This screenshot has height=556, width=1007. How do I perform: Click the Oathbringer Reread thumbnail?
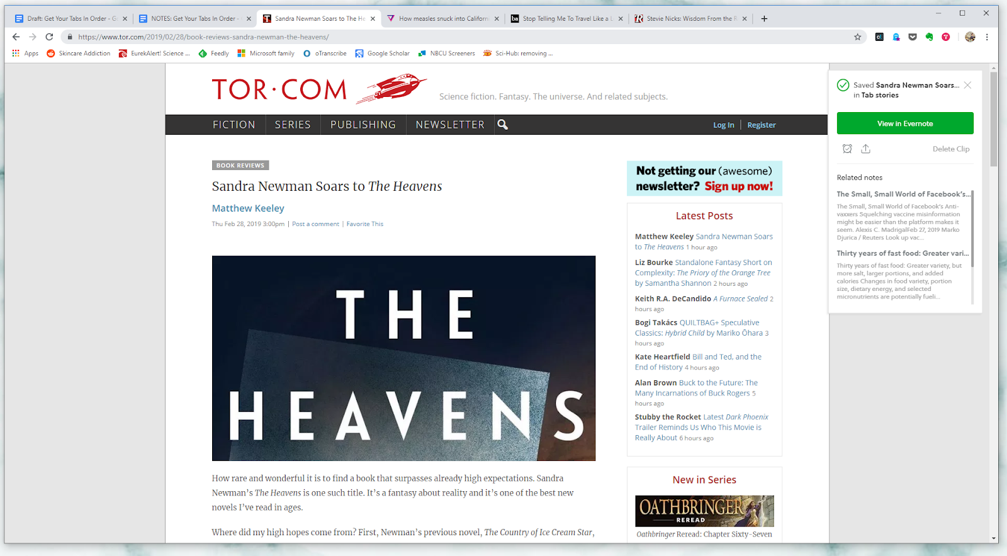click(x=704, y=511)
